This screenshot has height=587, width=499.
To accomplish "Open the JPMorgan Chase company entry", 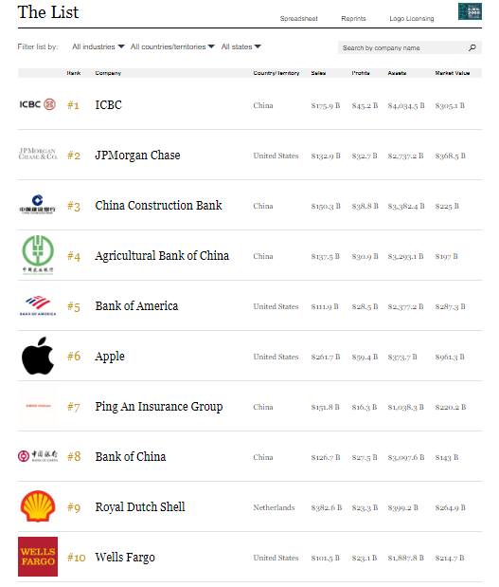I will 137,155.
